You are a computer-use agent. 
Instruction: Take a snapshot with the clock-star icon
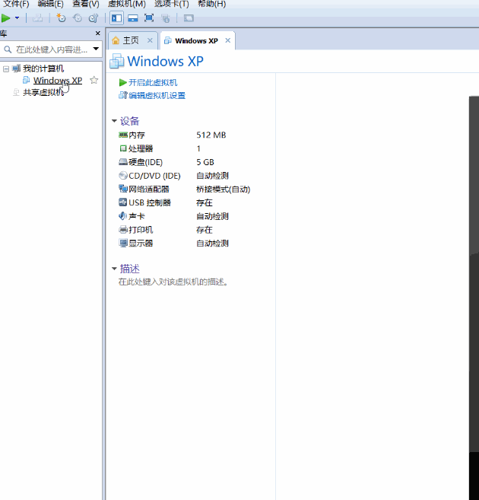tap(61, 18)
